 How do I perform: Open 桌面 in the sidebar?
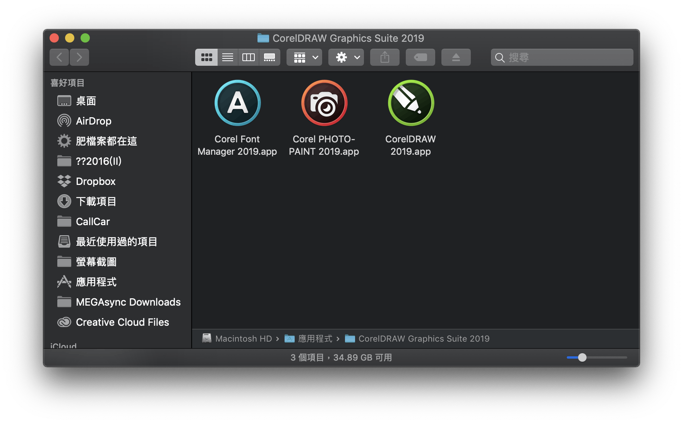coord(118,101)
